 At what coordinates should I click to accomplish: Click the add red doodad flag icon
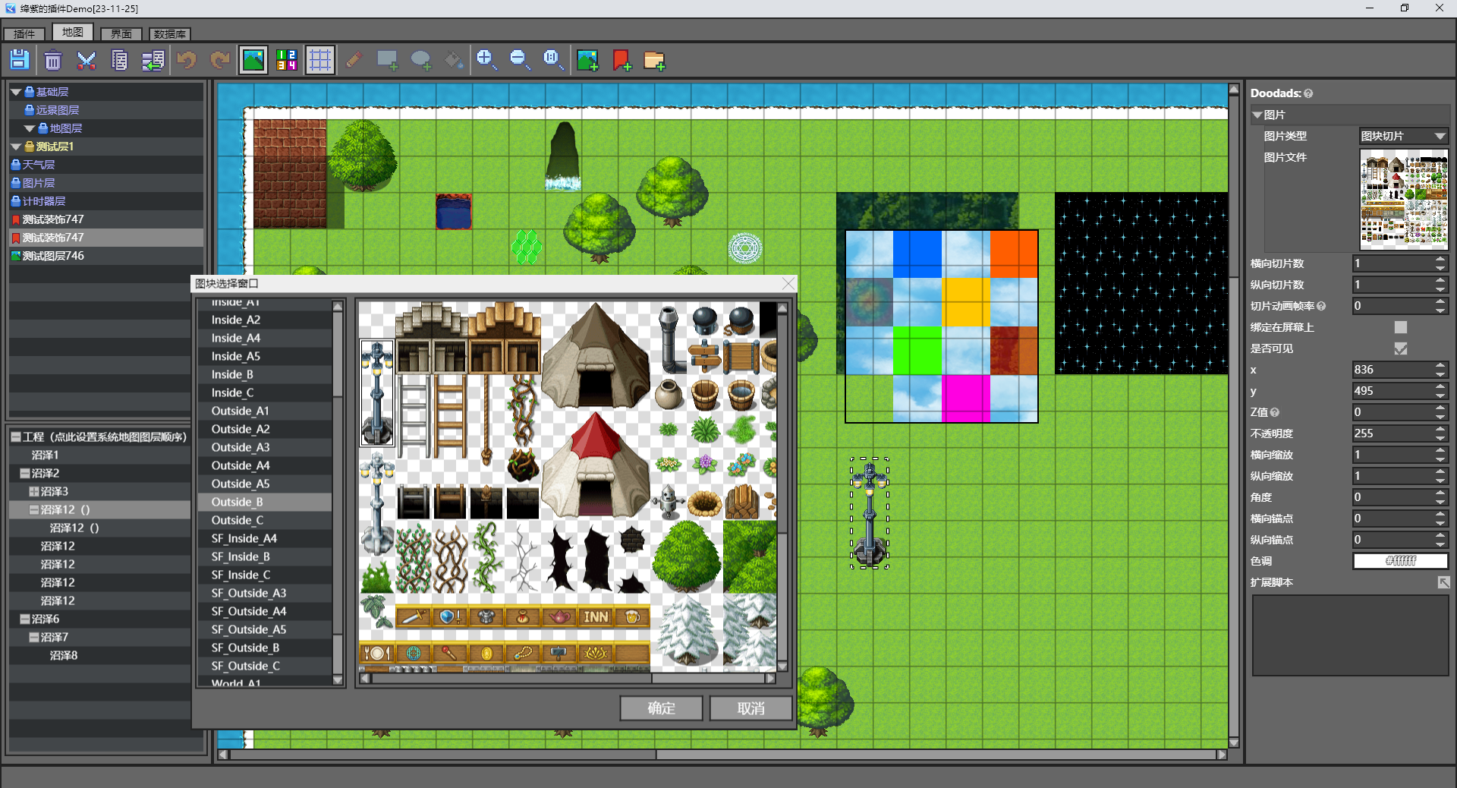621,60
